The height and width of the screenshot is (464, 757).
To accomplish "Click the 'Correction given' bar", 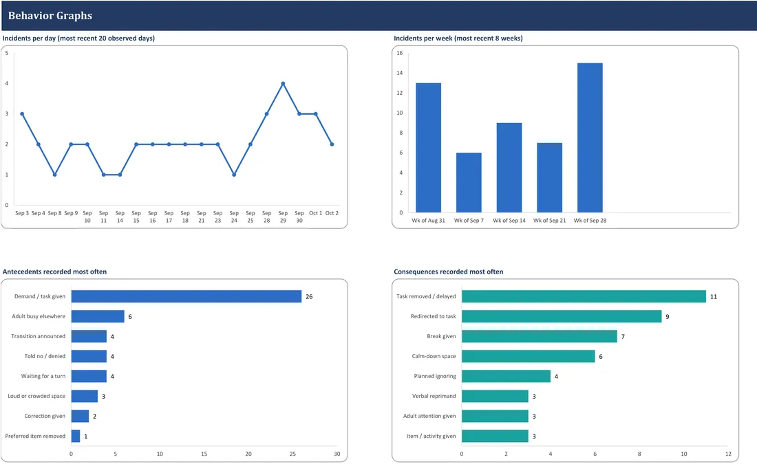I will tap(80, 416).
